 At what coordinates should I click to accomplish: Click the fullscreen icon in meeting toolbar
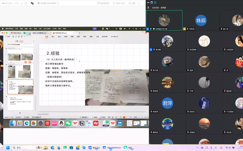(x=139, y=3)
